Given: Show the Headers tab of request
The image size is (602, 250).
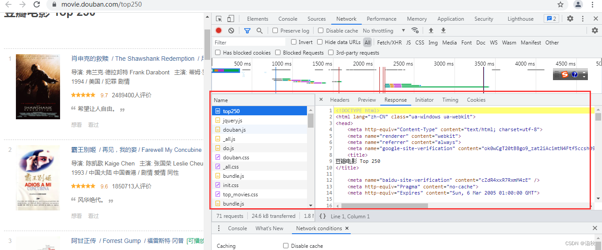Looking at the screenshot, I should 340,100.
